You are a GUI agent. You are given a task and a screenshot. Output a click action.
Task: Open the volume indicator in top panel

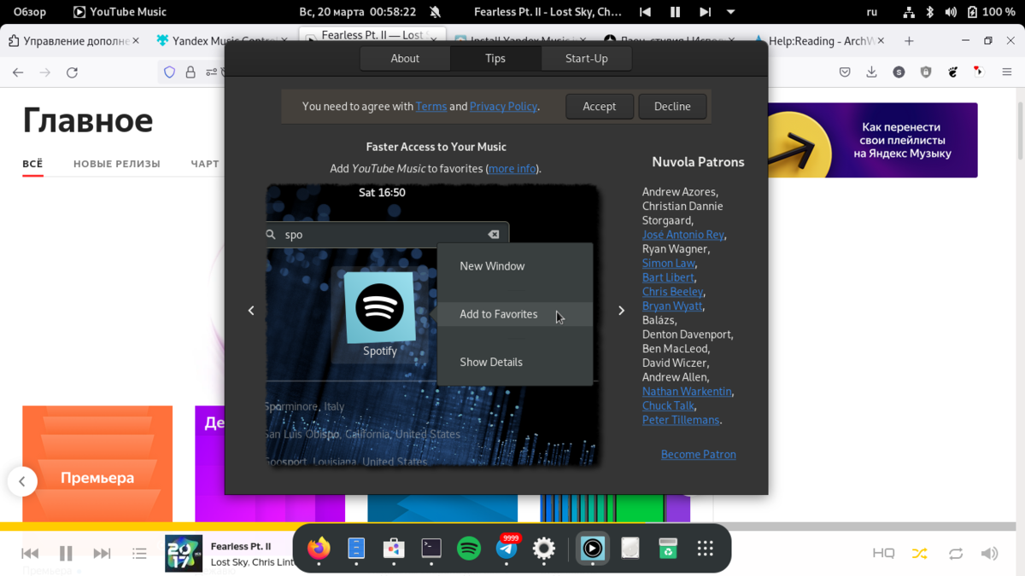pyautogui.click(x=951, y=12)
